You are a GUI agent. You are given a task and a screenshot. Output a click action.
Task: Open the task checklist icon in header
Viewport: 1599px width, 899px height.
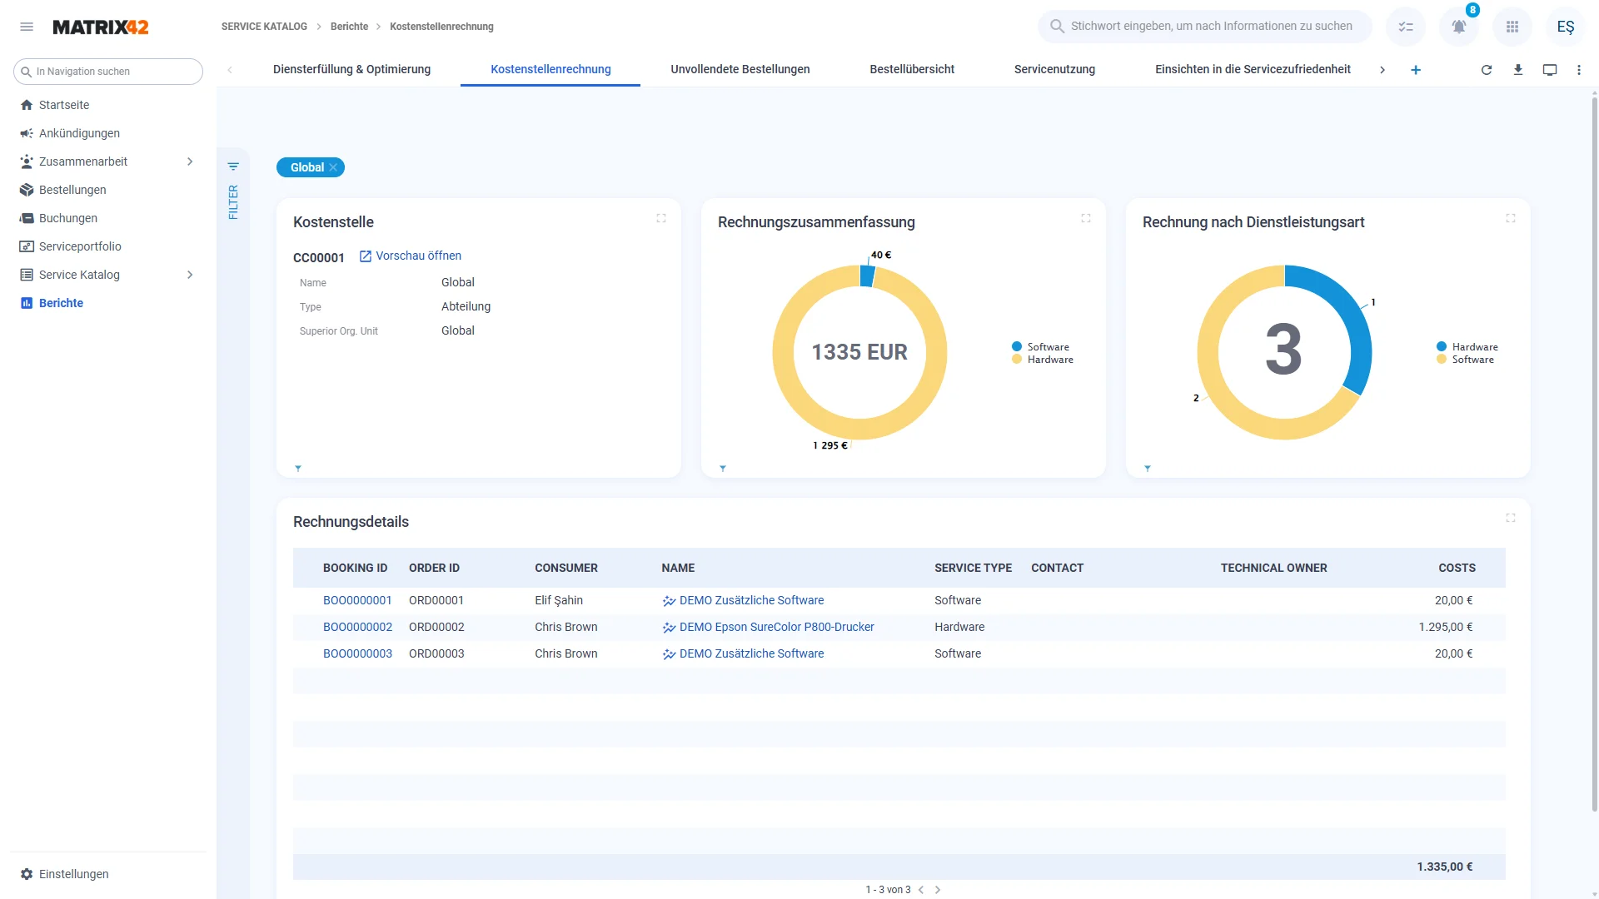tap(1406, 27)
